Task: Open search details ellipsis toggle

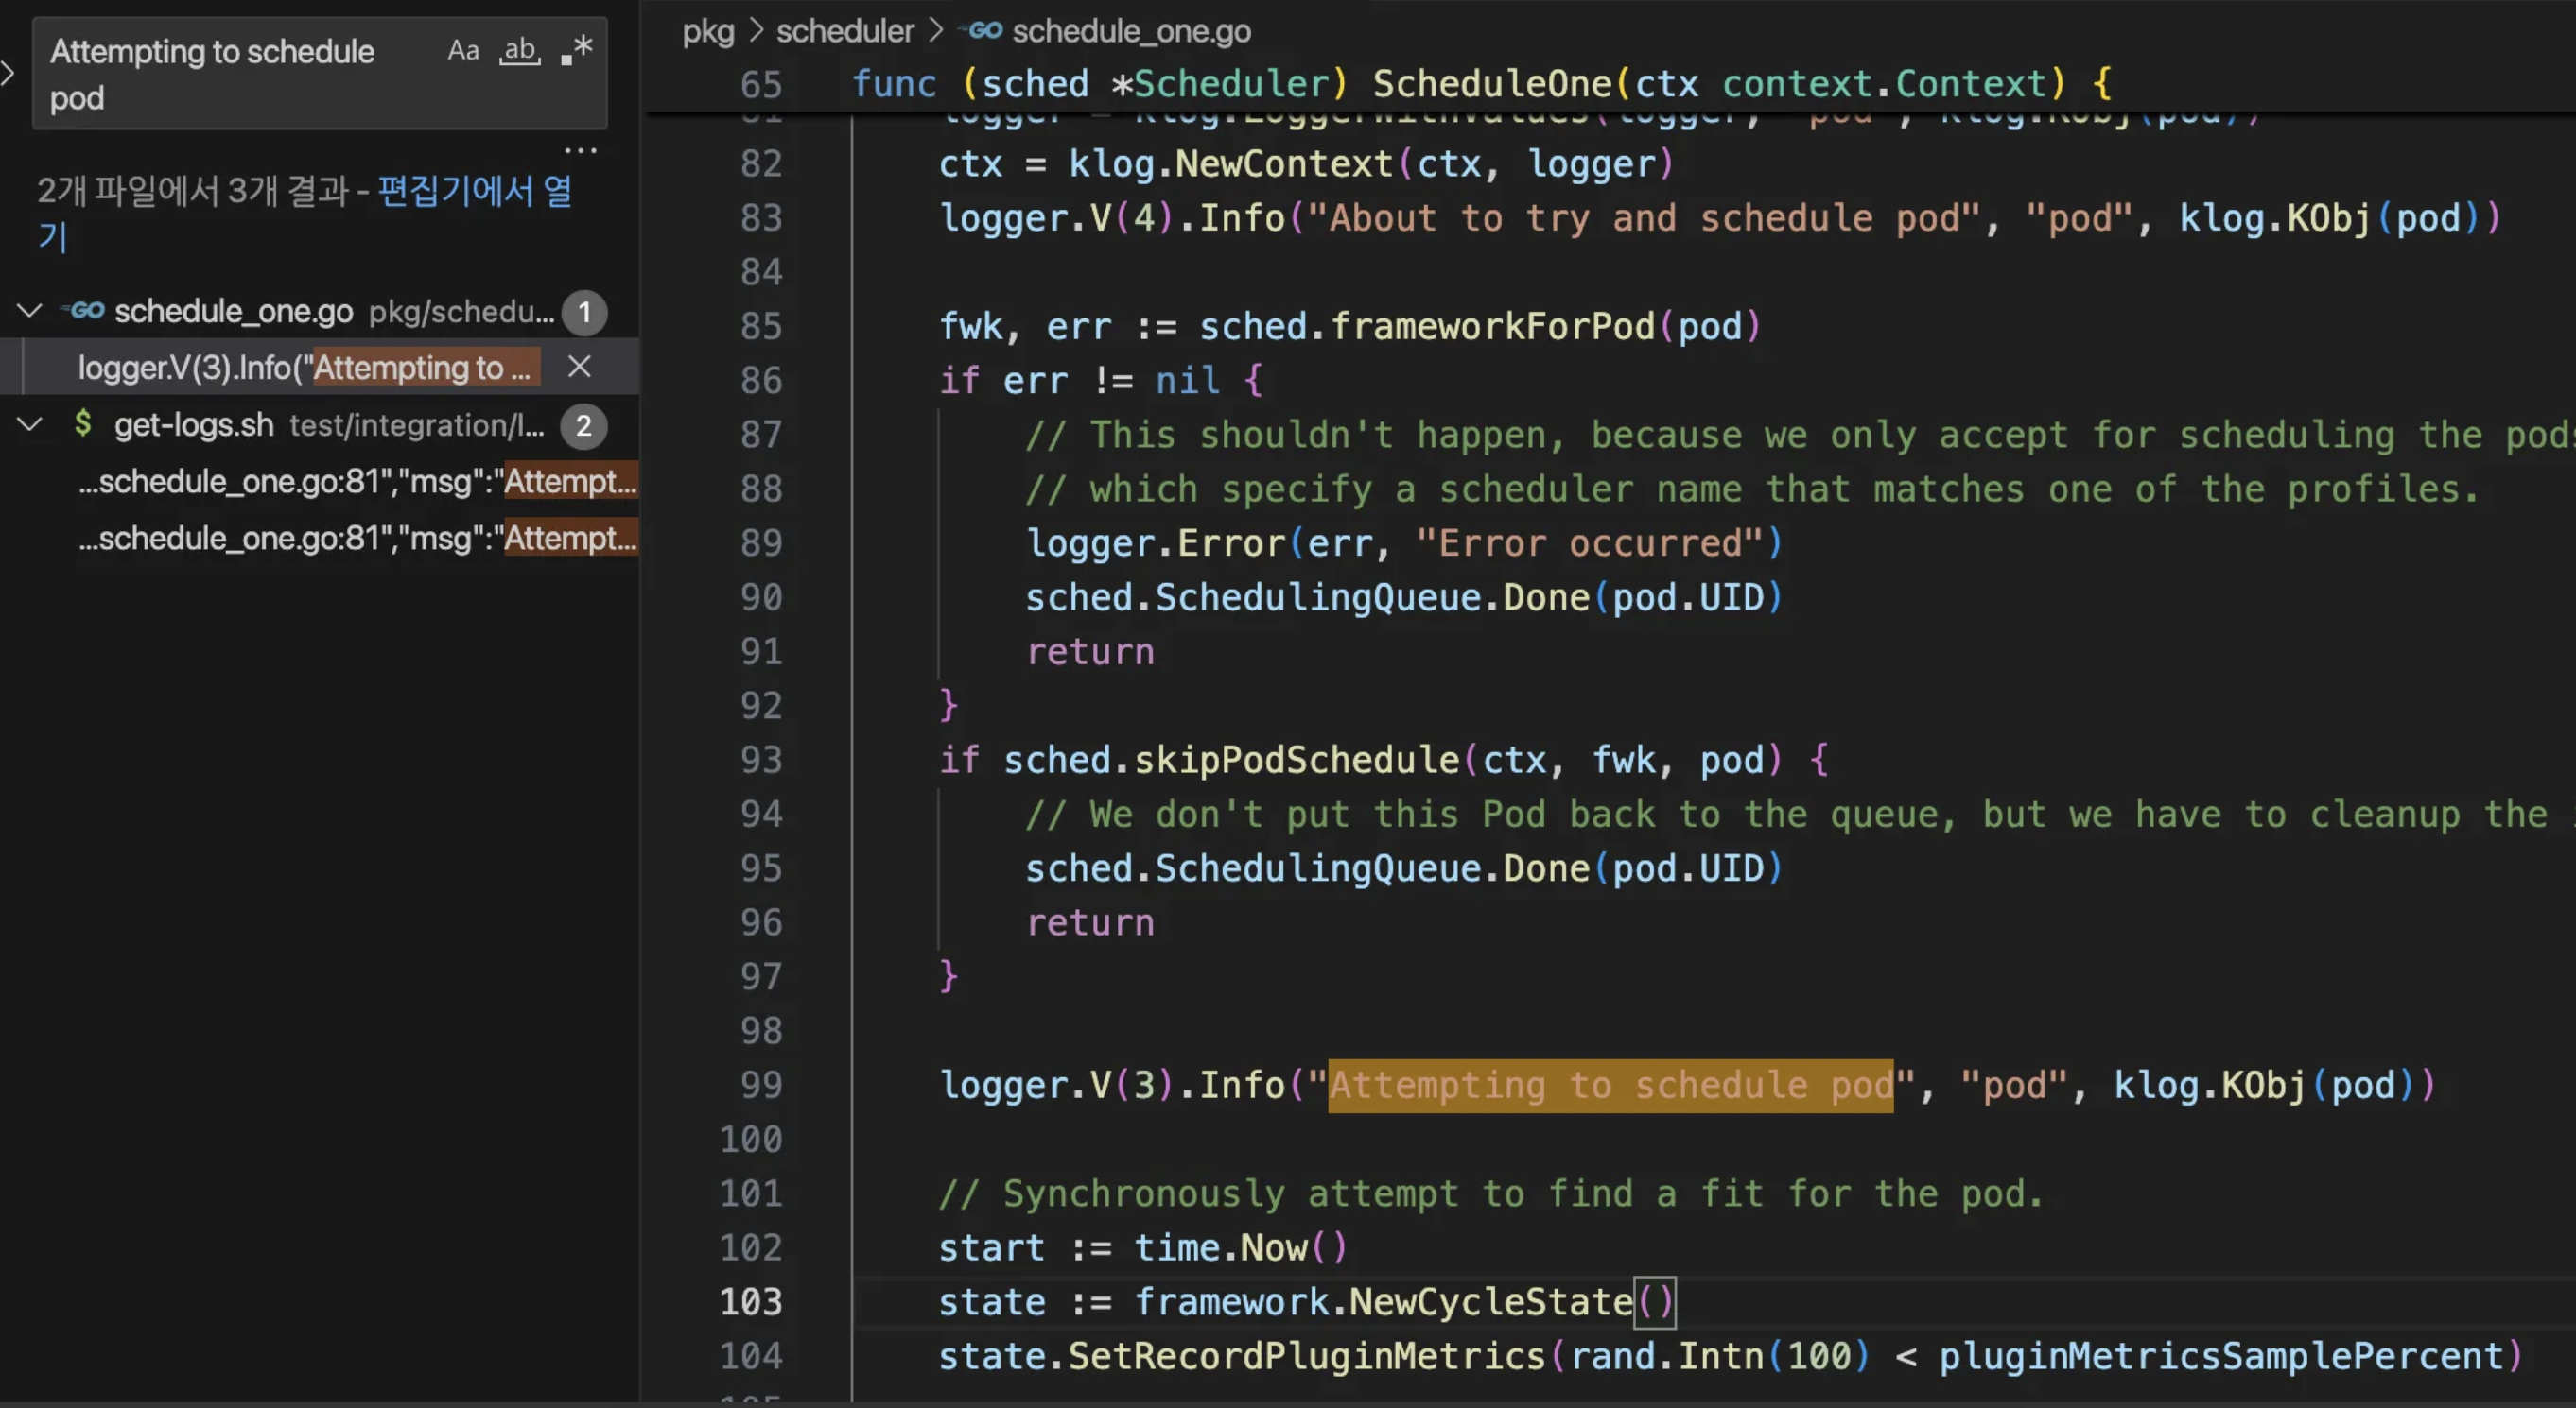Action: click(x=580, y=151)
